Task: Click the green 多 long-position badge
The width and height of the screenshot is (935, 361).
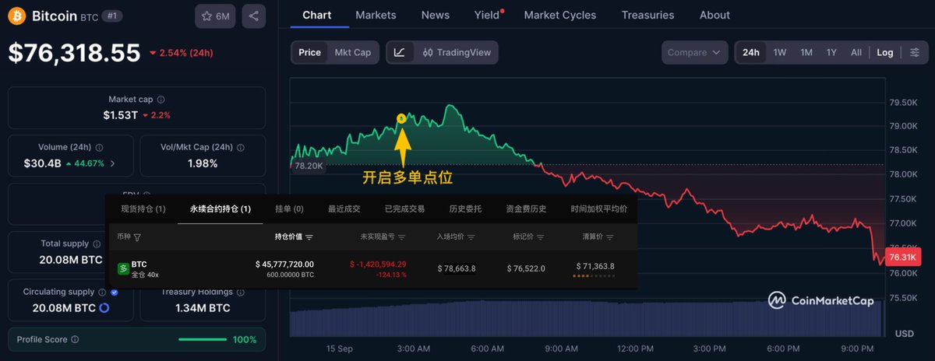Action: [x=123, y=268]
